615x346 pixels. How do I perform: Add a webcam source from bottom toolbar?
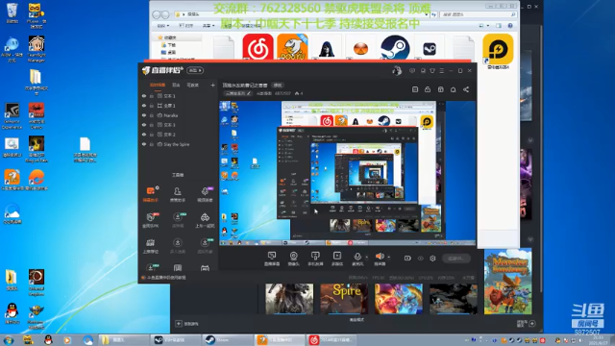pyautogui.click(x=293, y=259)
